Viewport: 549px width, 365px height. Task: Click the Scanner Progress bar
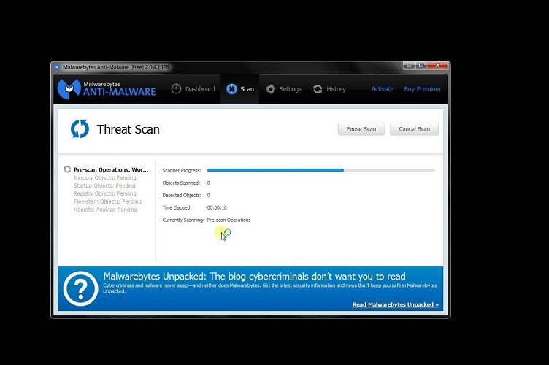coord(320,170)
